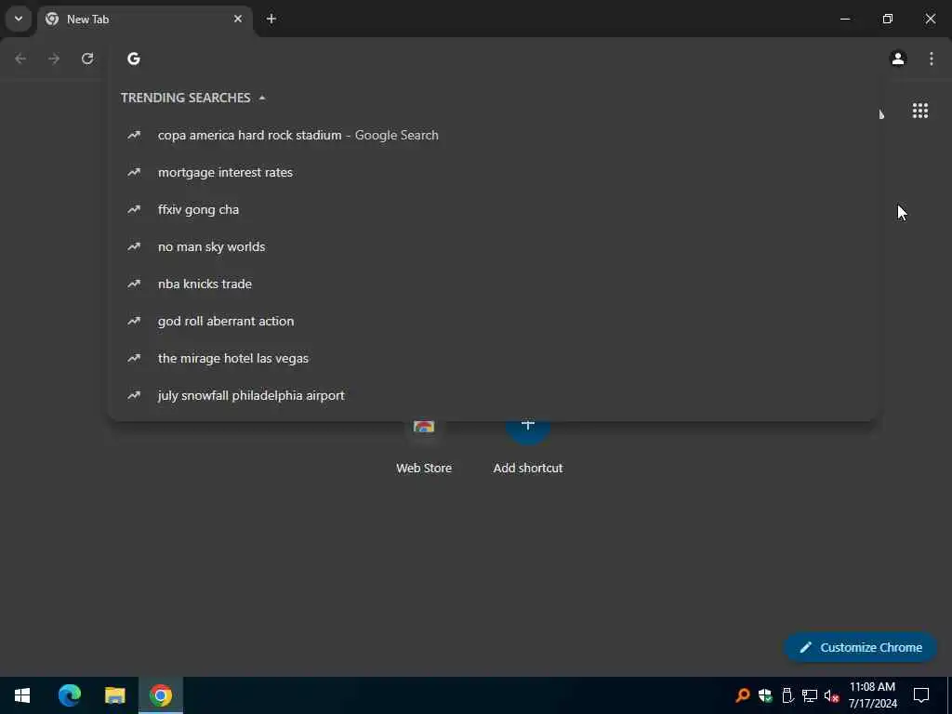This screenshot has width=952, height=714.
Task: Select 'no man sky worlds' suggestion
Action: coord(493,246)
